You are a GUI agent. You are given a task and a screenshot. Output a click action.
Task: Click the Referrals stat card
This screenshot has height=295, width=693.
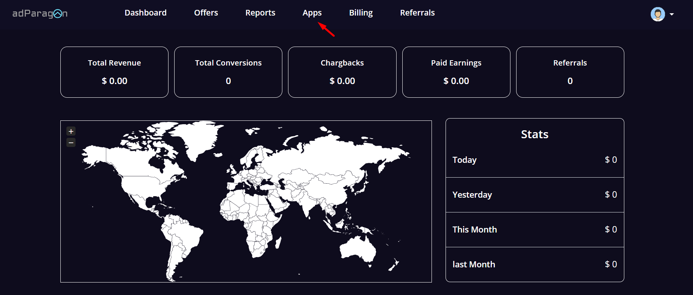570,72
